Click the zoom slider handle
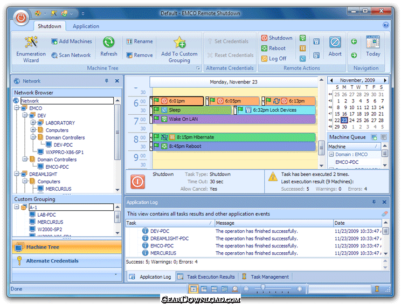 pyautogui.click(x=263, y=288)
